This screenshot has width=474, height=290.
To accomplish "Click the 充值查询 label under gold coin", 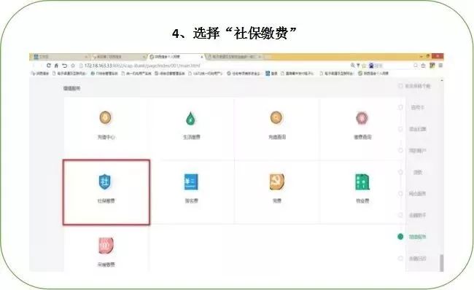I will point(277,137).
